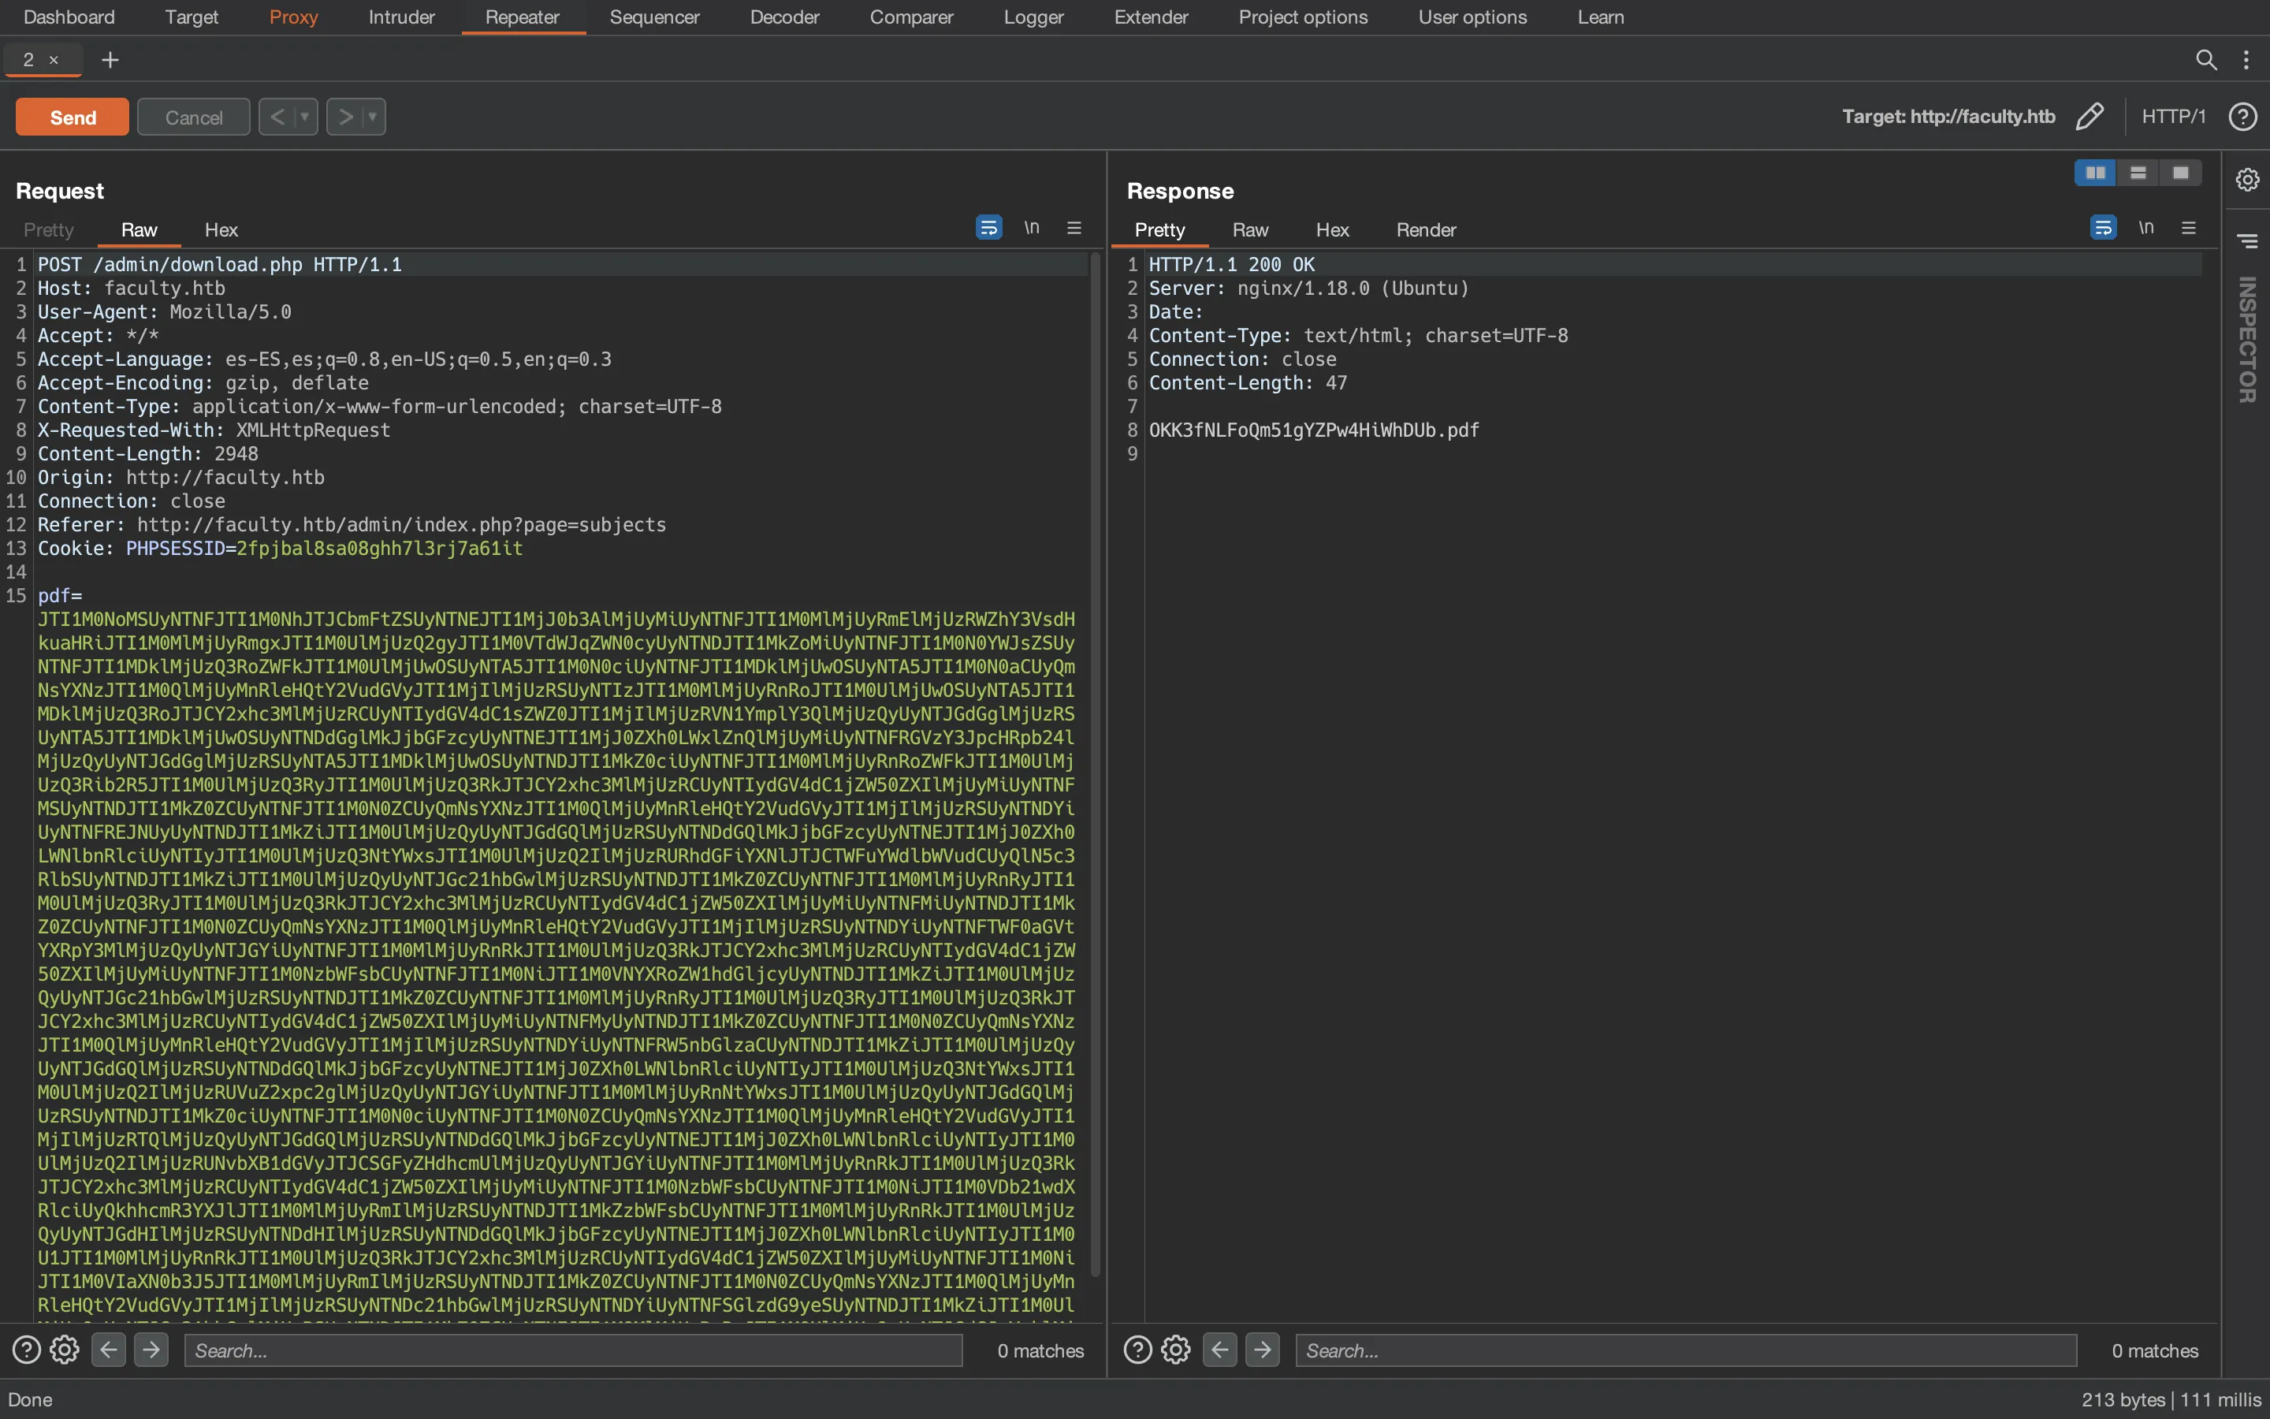This screenshot has height=1419, width=2270.
Task: Switch Request view to Hex
Action: pyautogui.click(x=221, y=230)
